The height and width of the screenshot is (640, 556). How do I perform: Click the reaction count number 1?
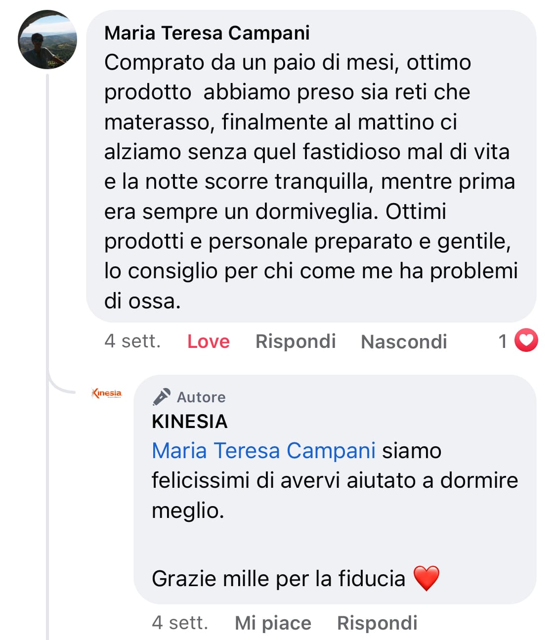click(503, 341)
